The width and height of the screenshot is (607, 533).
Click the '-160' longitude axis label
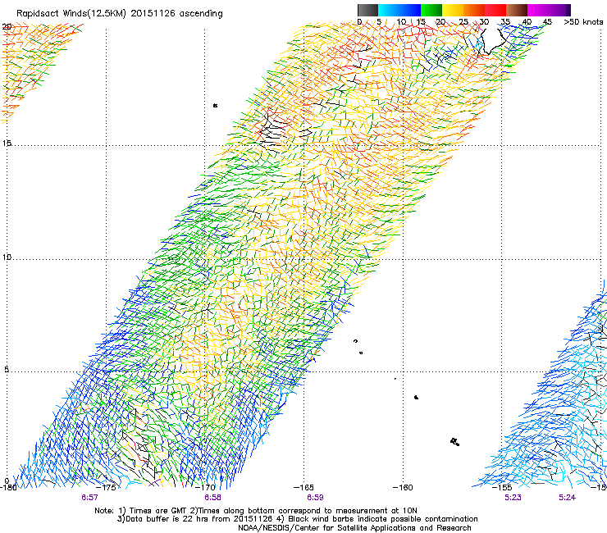point(403,487)
